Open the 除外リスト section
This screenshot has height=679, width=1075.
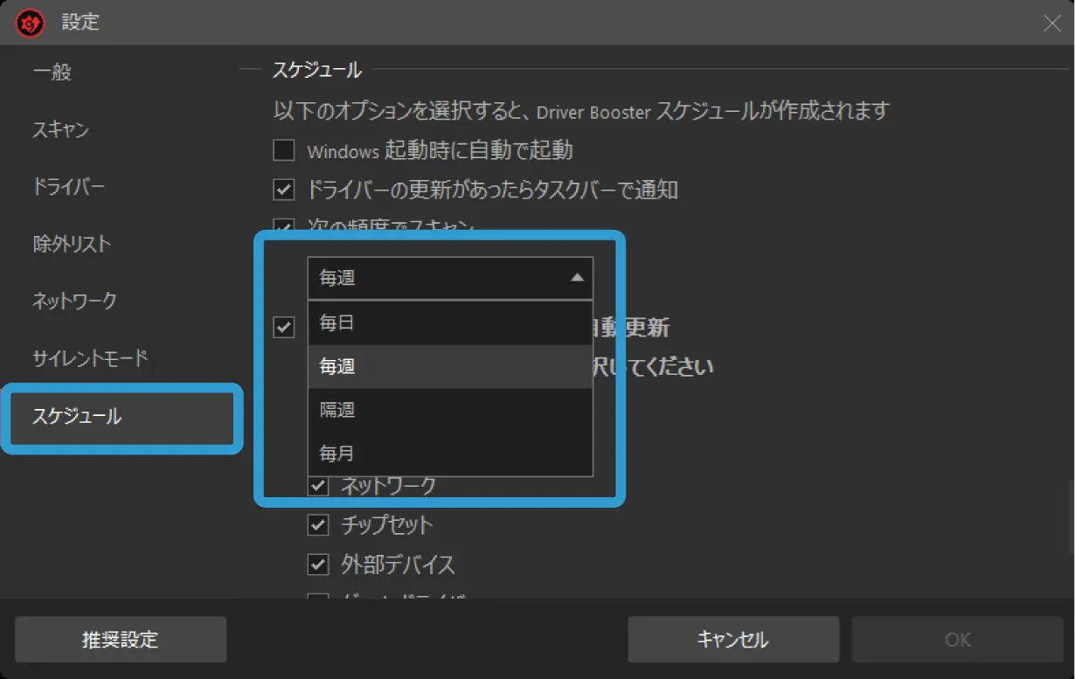point(72,244)
